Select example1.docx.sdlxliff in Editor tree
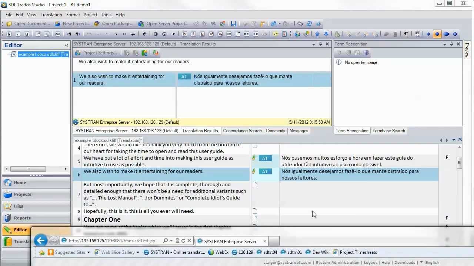The height and width of the screenshot is (266, 474). pyautogui.click(x=43, y=54)
